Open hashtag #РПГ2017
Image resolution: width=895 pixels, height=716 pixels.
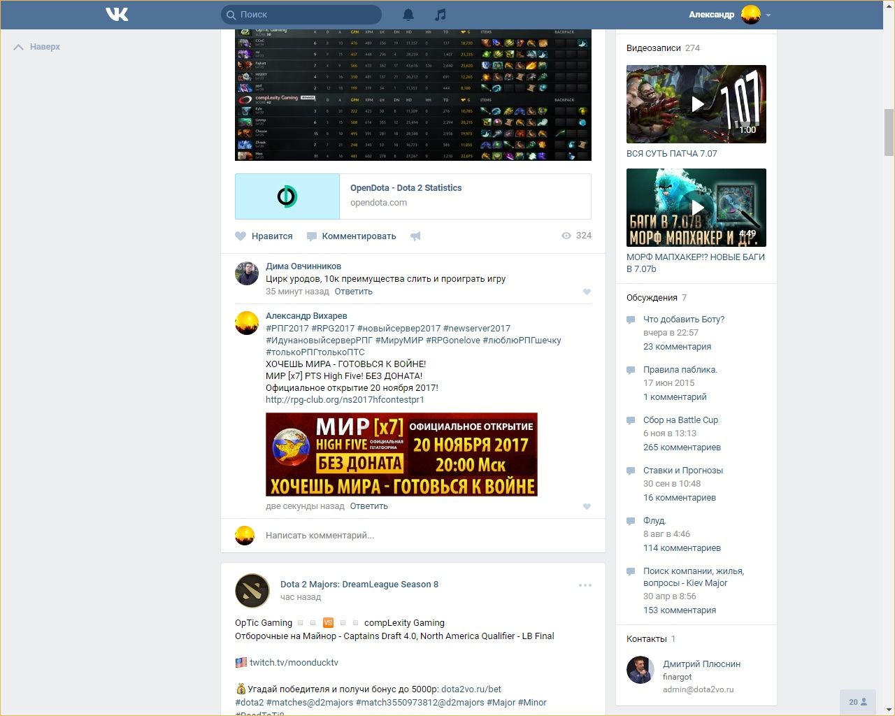[x=287, y=329]
